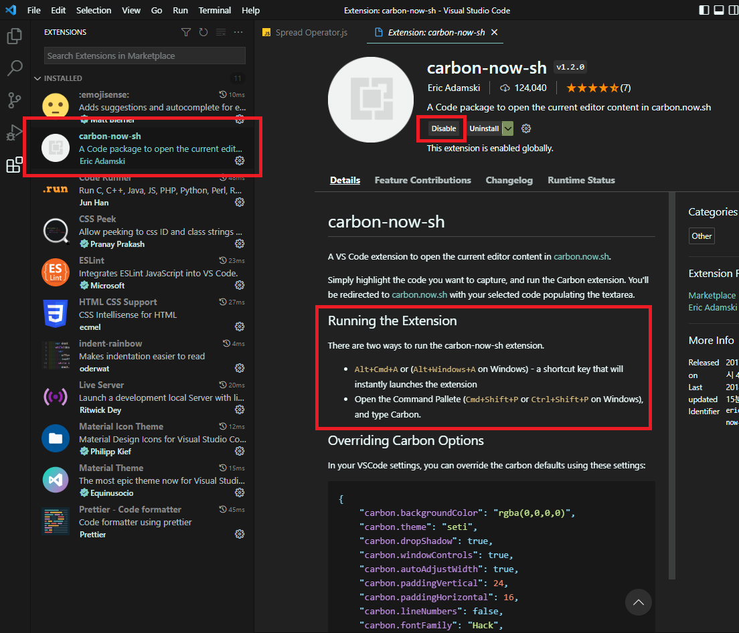Viewport: 739px width, 633px height.
Task: Open the Search view in activity bar
Action: coord(15,68)
